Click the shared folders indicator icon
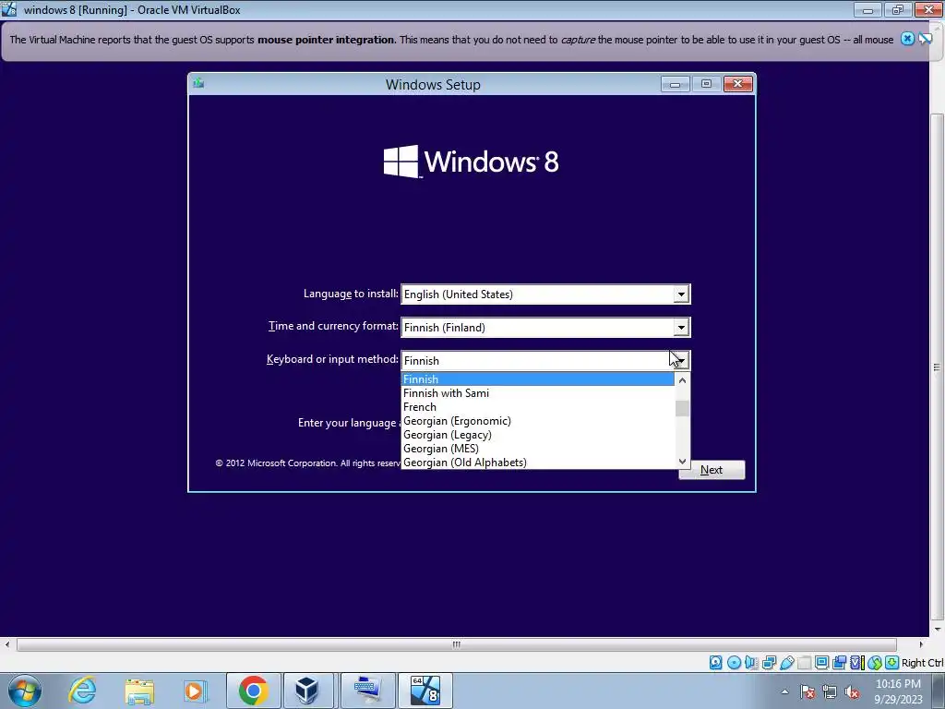 pos(804,663)
